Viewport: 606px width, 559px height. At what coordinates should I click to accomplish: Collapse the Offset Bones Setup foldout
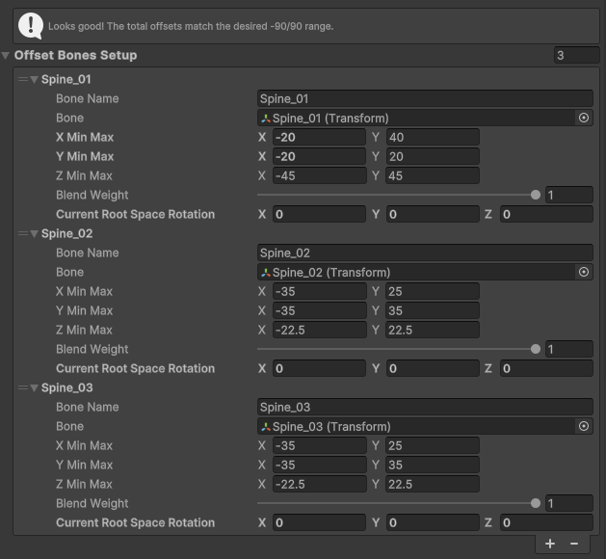[6, 56]
